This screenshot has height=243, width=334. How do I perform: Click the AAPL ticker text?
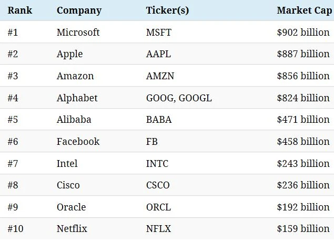click(158, 54)
